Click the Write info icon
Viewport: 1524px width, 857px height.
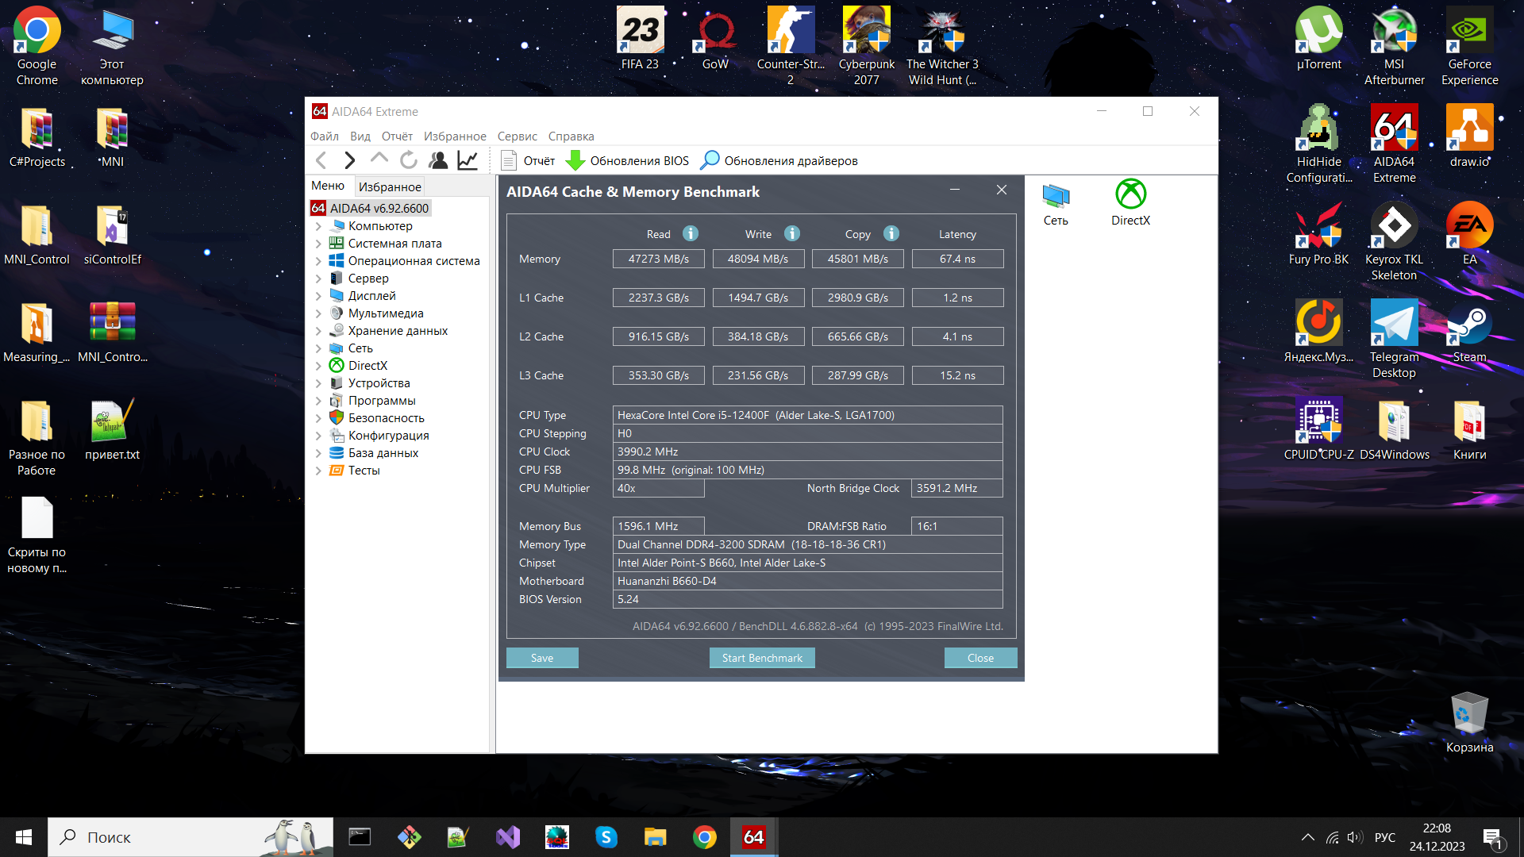point(792,233)
